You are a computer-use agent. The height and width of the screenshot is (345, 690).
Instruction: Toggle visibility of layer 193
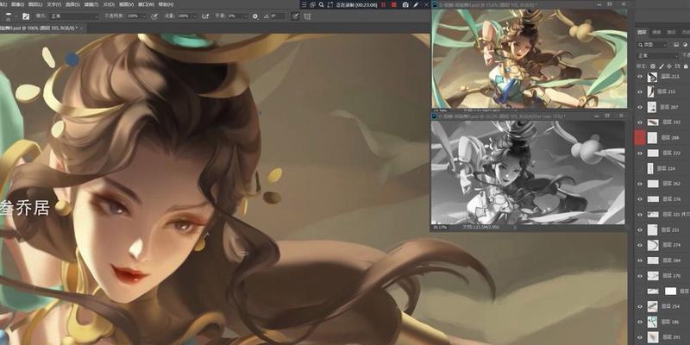(x=640, y=122)
